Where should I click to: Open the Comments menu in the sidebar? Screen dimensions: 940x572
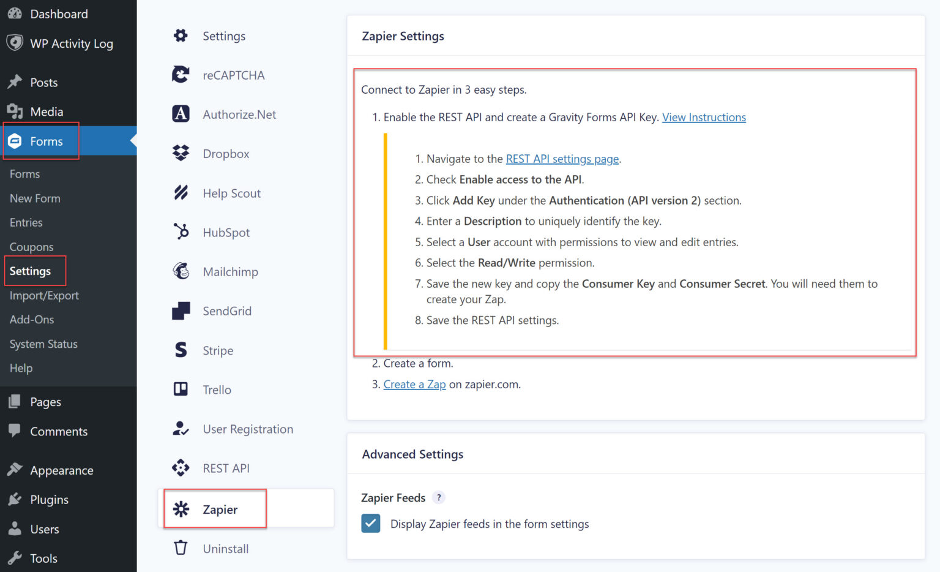coord(59,431)
